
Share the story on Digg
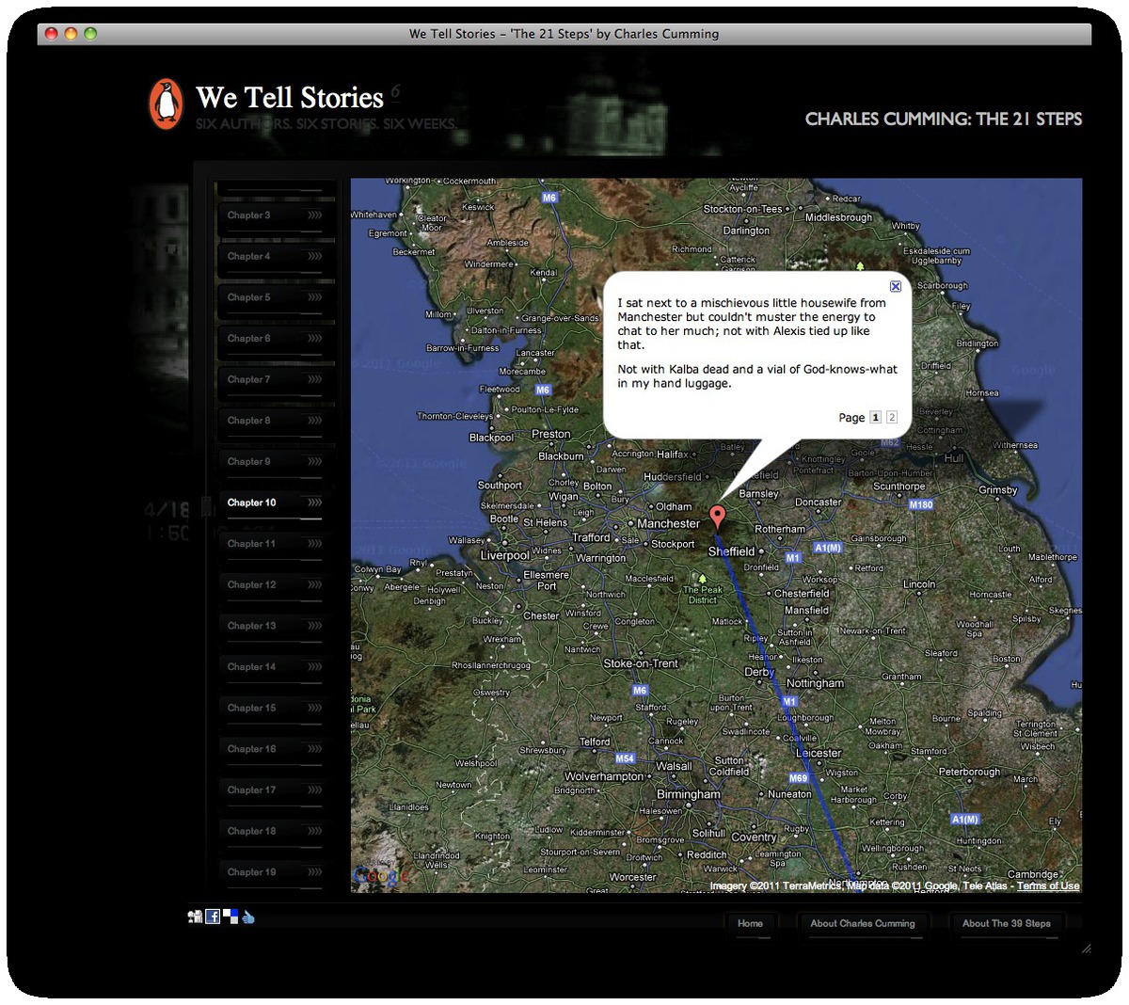point(195,917)
